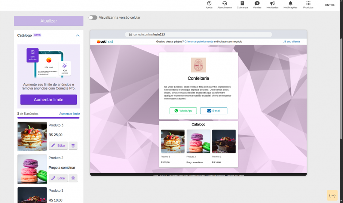This screenshot has width=343, height=203.
Task: Delete Produto 3 with the trash icon
Action: click(73, 146)
